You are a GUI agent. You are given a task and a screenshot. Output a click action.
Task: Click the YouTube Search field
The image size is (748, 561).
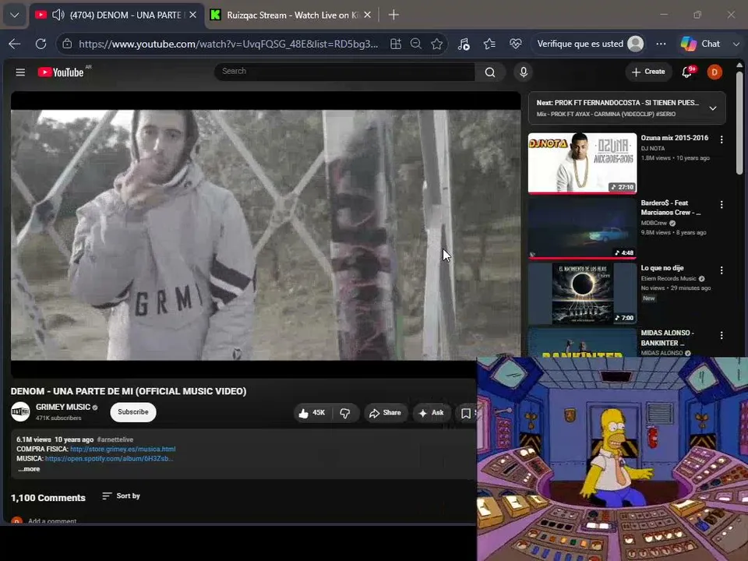(344, 72)
